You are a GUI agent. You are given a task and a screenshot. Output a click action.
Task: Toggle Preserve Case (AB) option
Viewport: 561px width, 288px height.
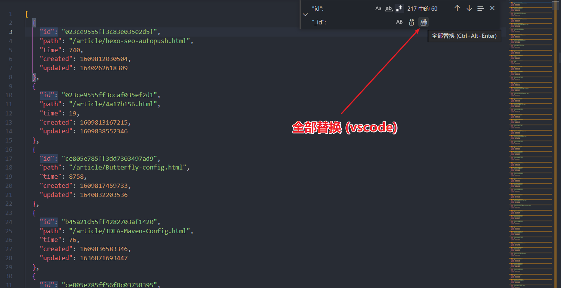coord(399,22)
